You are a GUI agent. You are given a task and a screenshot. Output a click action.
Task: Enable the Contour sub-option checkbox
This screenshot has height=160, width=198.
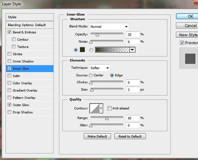point(14,39)
